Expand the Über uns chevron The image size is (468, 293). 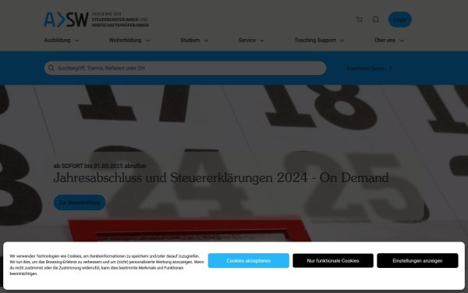(402, 41)
